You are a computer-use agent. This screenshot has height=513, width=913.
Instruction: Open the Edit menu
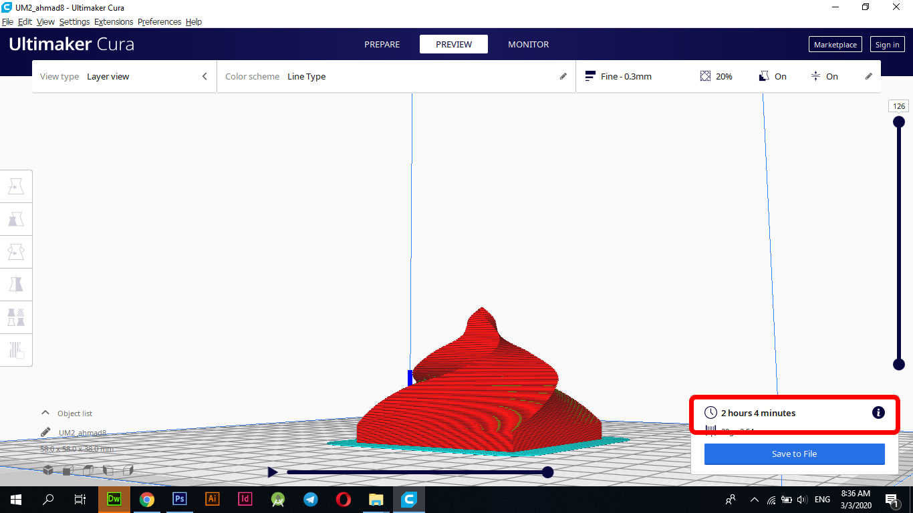tap(25, 21)
